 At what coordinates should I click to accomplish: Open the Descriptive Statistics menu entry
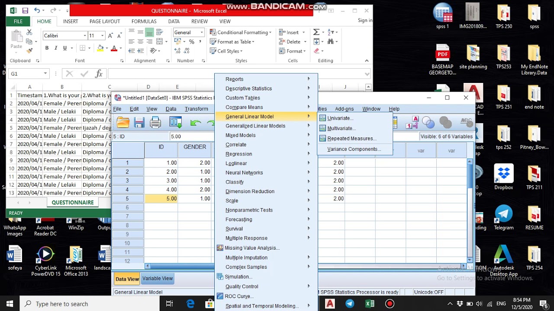[x=266, y=88]
